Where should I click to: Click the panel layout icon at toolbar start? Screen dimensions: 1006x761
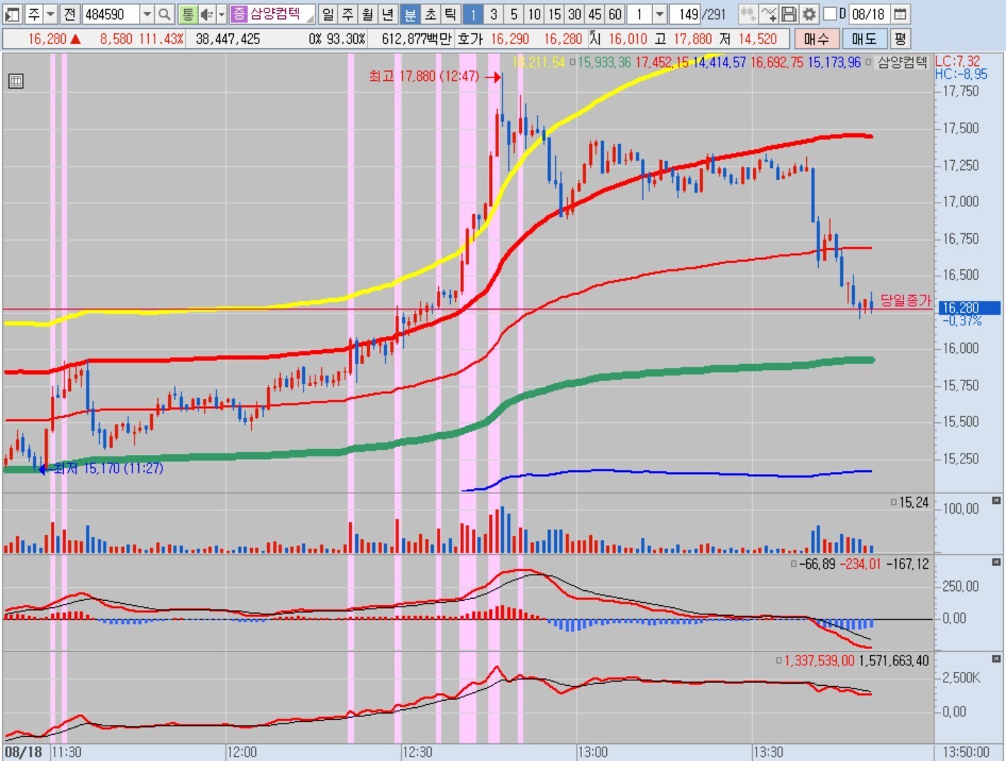[13, 13]
